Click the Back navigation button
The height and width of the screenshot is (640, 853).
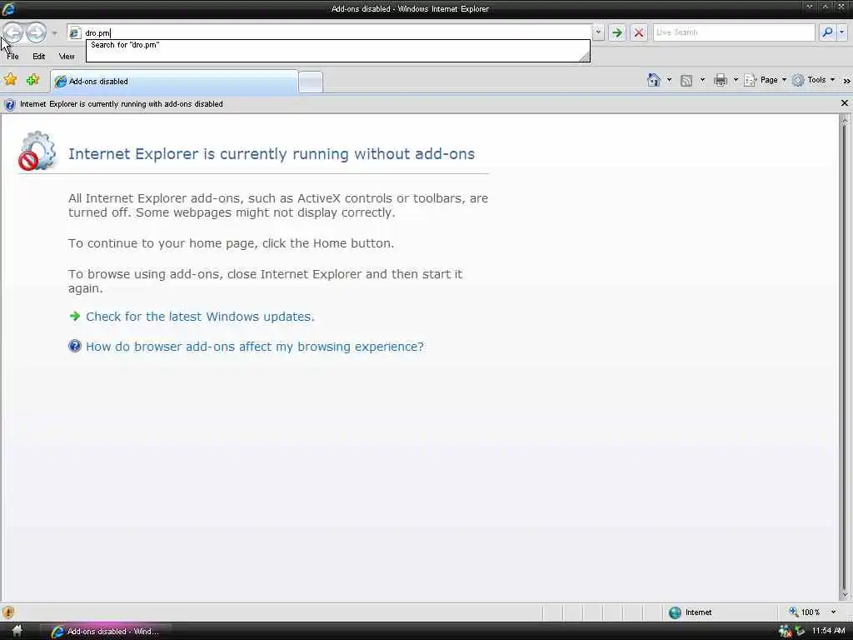coord(13,32)
